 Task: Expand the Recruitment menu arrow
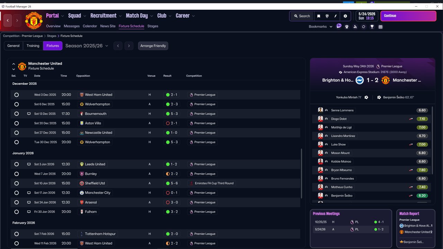click(120, 16)
